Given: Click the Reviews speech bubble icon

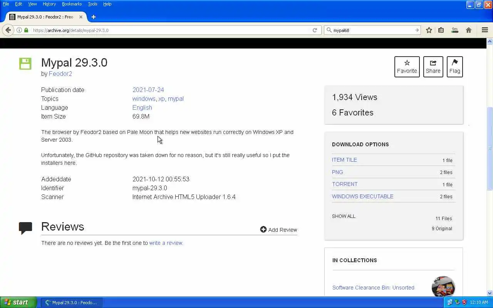Looking at the screenshot, I should [x=25, y=228].
